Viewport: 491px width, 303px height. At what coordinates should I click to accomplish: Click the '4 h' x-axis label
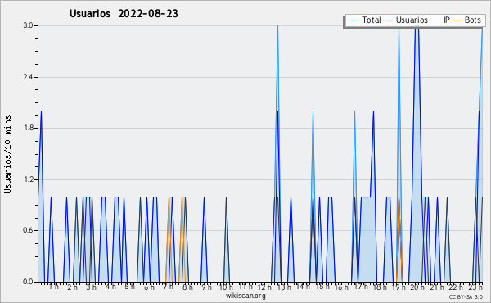(110, 287)
